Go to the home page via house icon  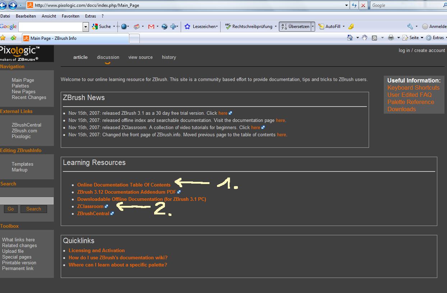click(350, 38)
